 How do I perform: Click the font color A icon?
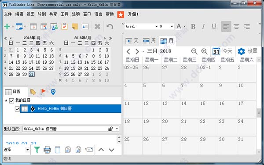179,26
